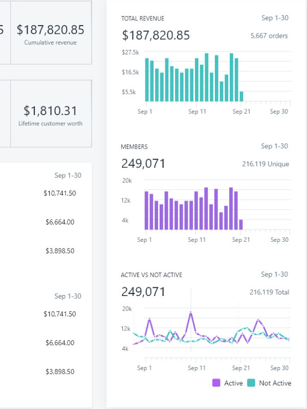This screenshot has height=409, width=307.
Task: Click the 249,071 figure under Active vs Not Active
Action: point(143,291)
